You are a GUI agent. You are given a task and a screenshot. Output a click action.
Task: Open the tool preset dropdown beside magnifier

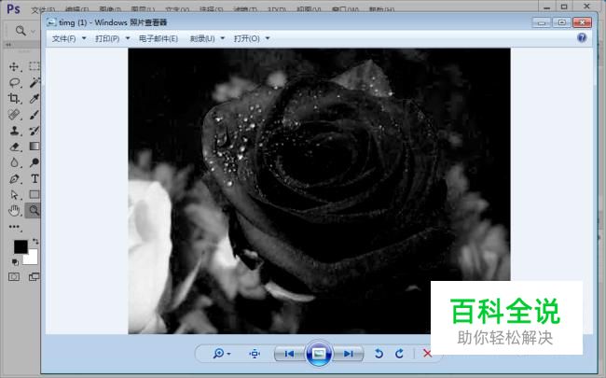click(34, 31)
